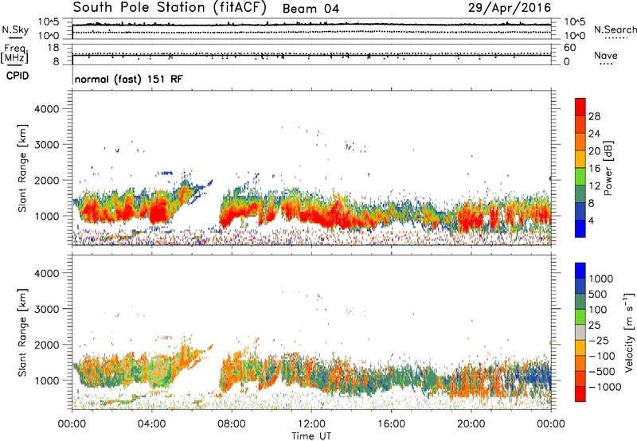Click the '4000' tick of power panel
Image resolution: width=637 pixels, height=441 pixels.
[46, 109]
